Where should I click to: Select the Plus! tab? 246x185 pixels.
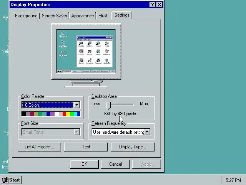click(x=103, y=16)
